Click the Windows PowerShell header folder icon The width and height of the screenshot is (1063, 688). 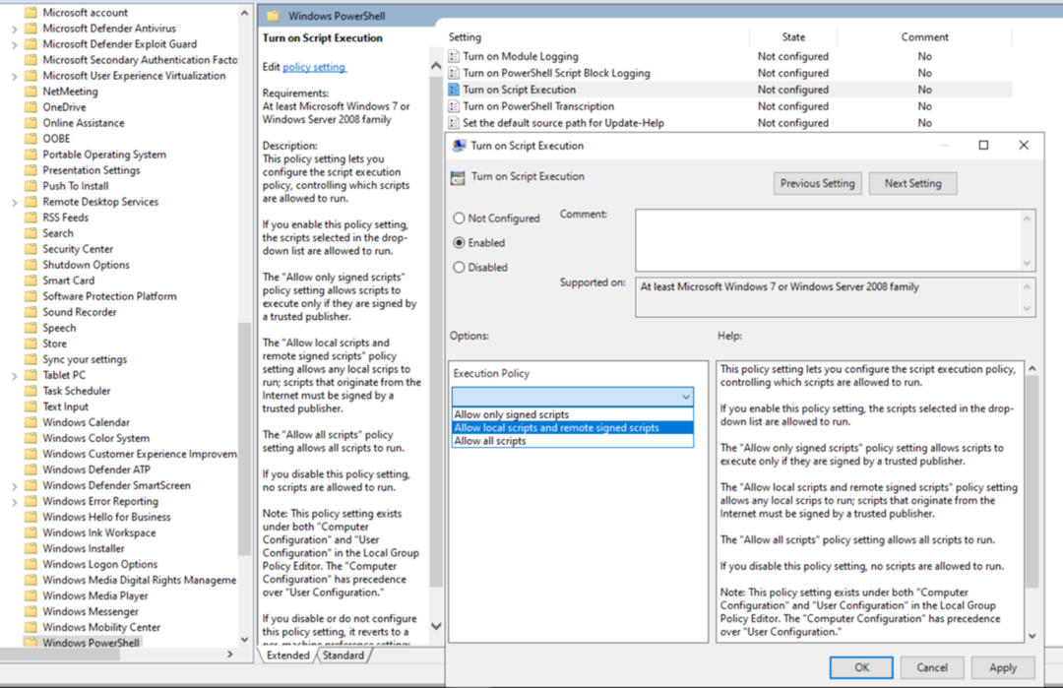(x=274, y=16)
